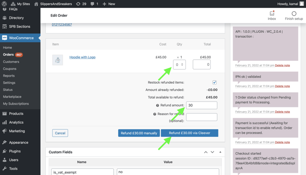Viewport: 306px width, 175px height.
Task: Open Customers submenu item
Action: pyautogui.click(x=11, y=62)
